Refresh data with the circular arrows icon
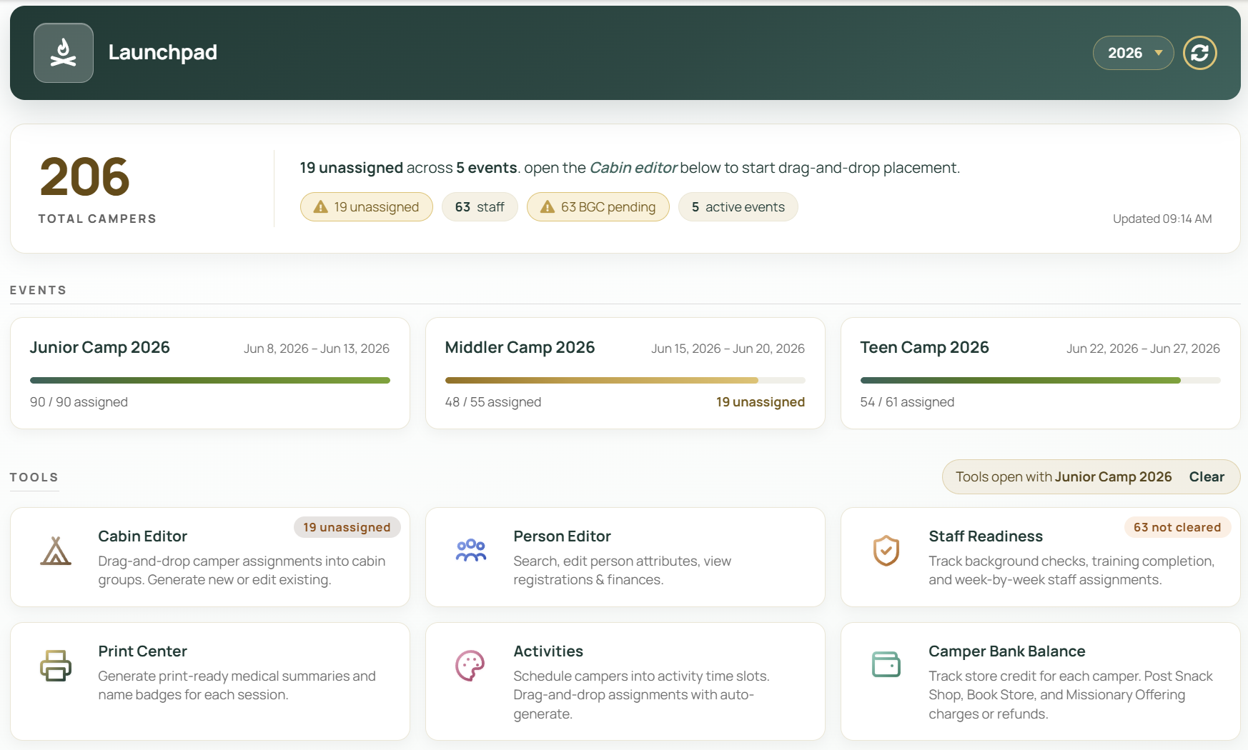 click(x=1200, y=53)
